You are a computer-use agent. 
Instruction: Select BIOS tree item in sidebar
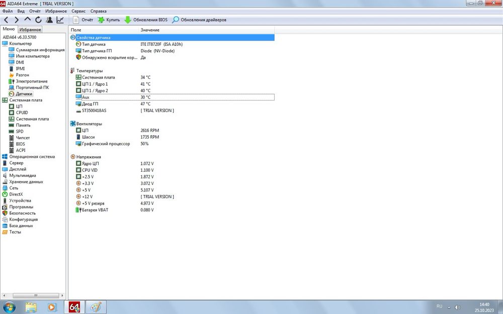click(x=17, y=144)
